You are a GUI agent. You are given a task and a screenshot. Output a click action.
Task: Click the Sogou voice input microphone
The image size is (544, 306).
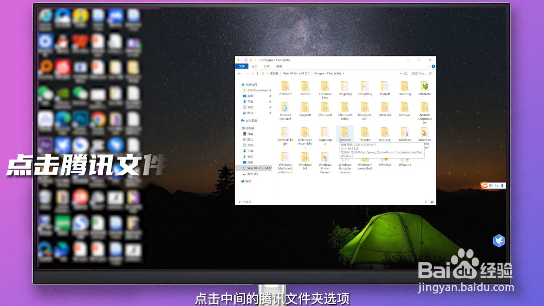502,185
